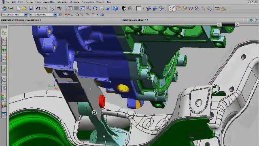Viewport: 259px width, 146px height.
Task: Click the left scroll arrow above viewport
Action: (x=219, y=24)
